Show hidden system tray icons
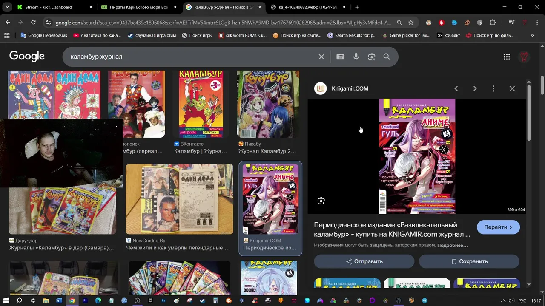The height and width of the screenshot is (306, 545). coord(503,300)
